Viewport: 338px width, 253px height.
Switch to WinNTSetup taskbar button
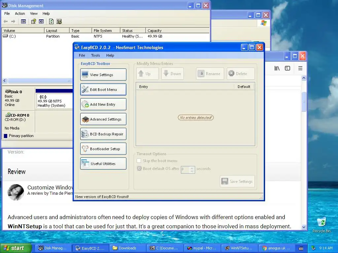239,248
